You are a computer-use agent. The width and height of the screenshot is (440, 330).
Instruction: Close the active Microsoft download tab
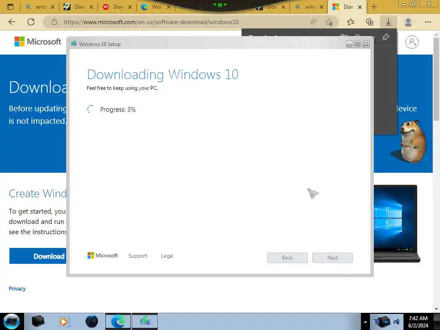pyautogui.click(x=360, y=7)
